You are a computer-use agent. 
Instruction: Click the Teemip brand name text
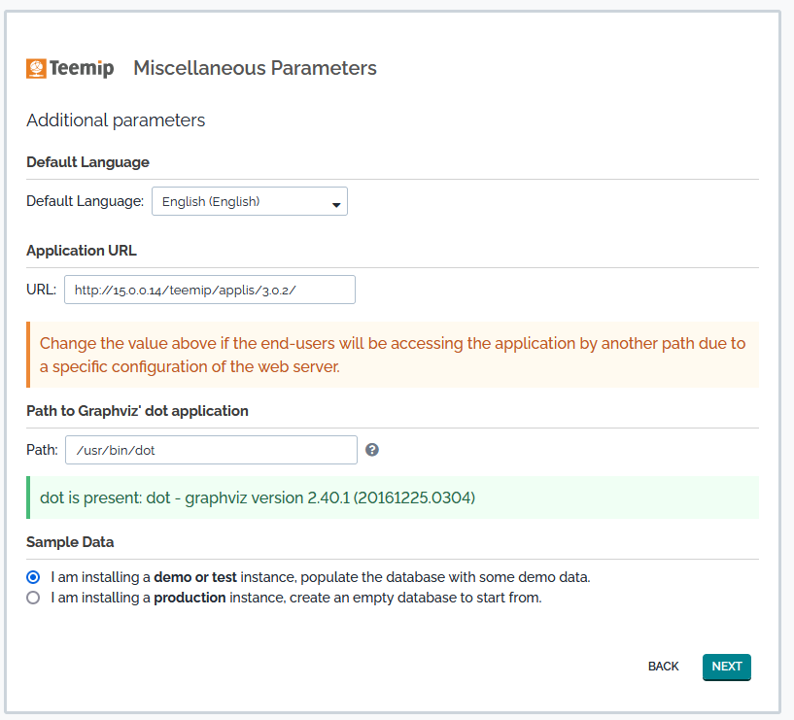click(83, 68)
